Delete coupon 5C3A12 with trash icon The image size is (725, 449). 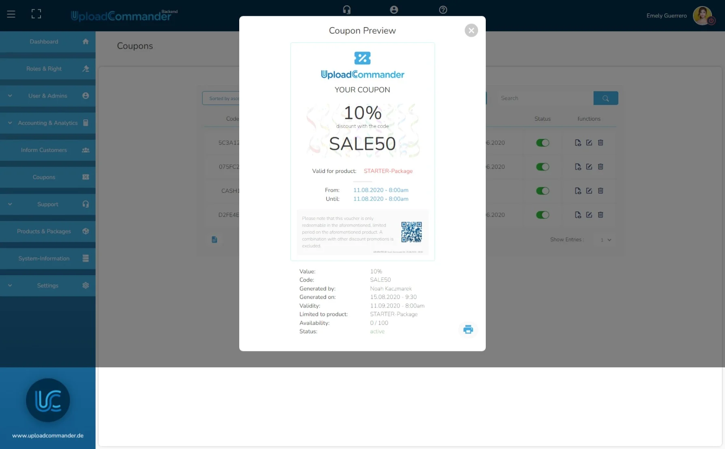click(601, 143)
